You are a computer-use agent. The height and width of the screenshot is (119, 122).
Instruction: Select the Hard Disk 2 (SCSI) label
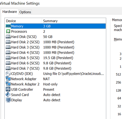(25, 42)
